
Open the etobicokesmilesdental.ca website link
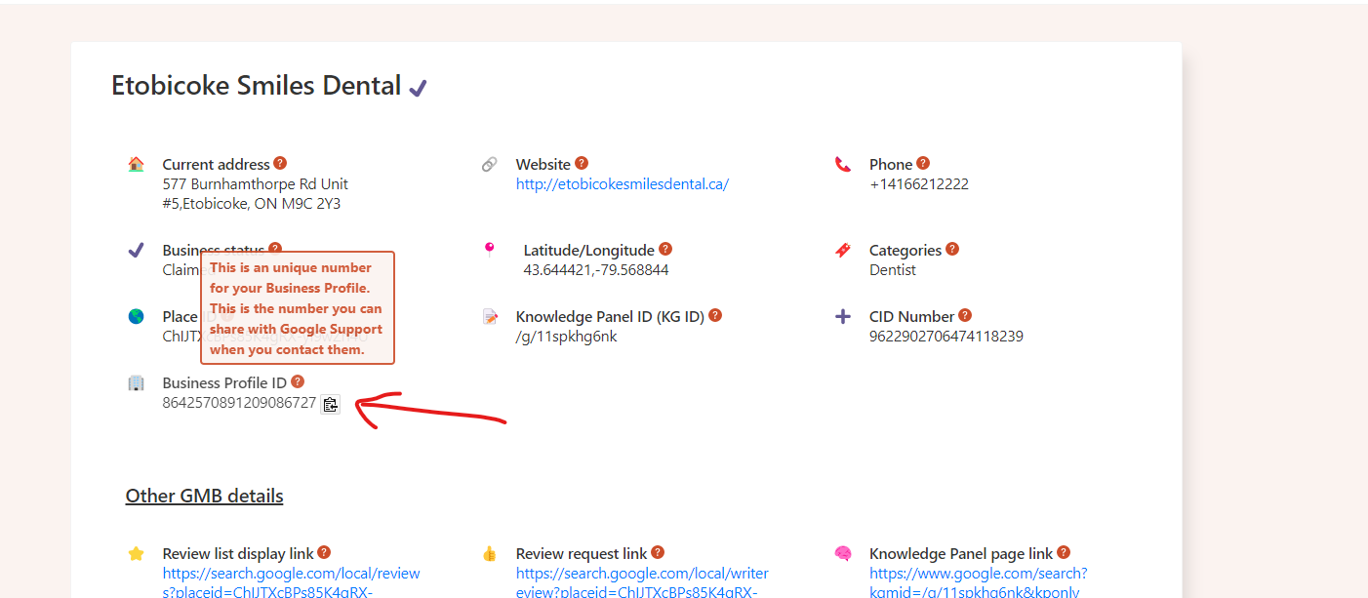[x=622, y=183]
